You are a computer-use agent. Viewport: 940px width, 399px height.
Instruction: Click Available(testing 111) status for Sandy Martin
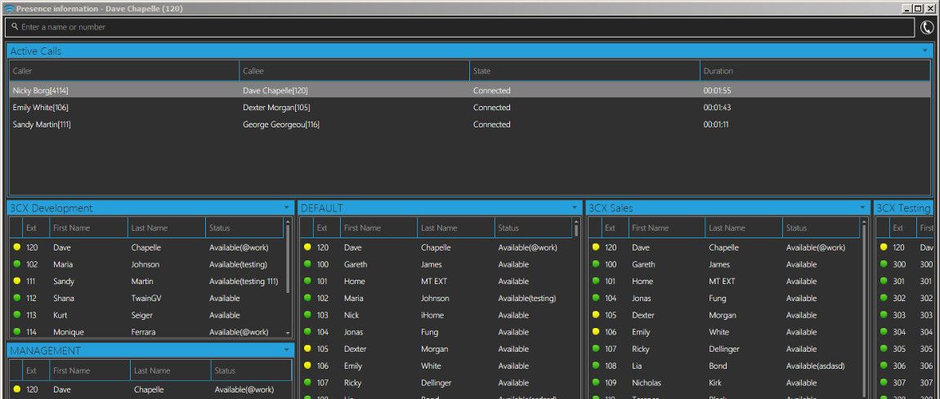click(244, 282)
